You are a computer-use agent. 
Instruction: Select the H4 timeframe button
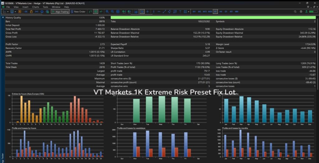tap(221, 12)
